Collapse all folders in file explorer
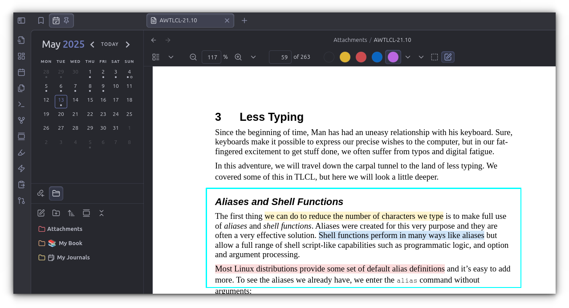 [x=102, y=213]
